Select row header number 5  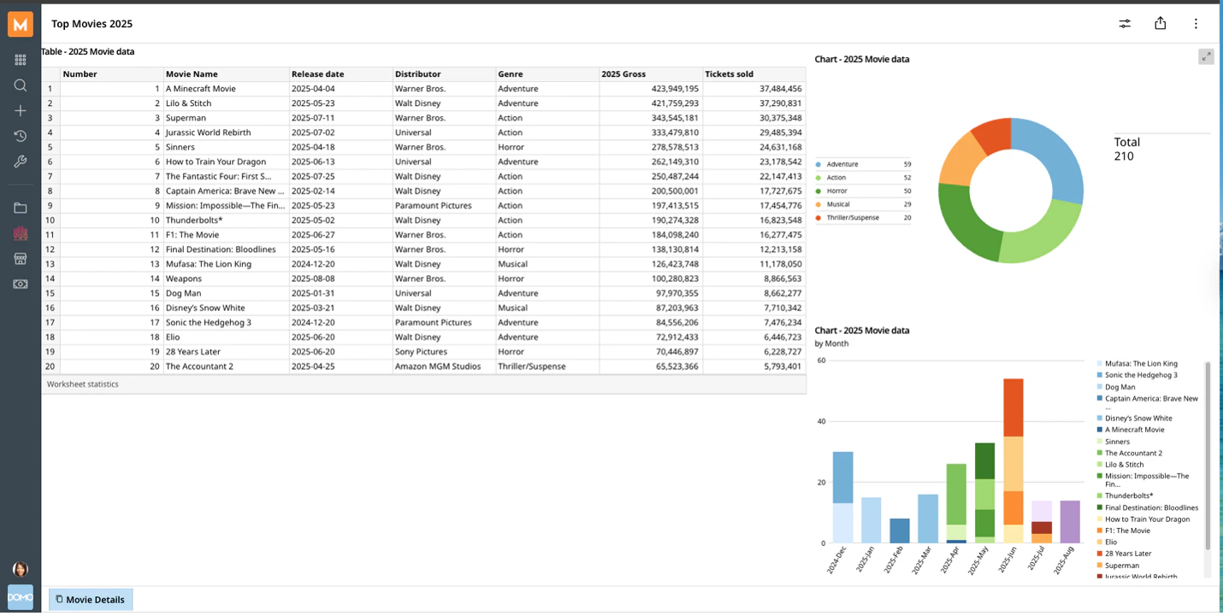(x=50, y=147)
